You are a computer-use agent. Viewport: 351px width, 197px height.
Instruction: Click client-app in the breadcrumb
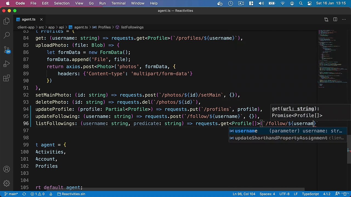26,27
